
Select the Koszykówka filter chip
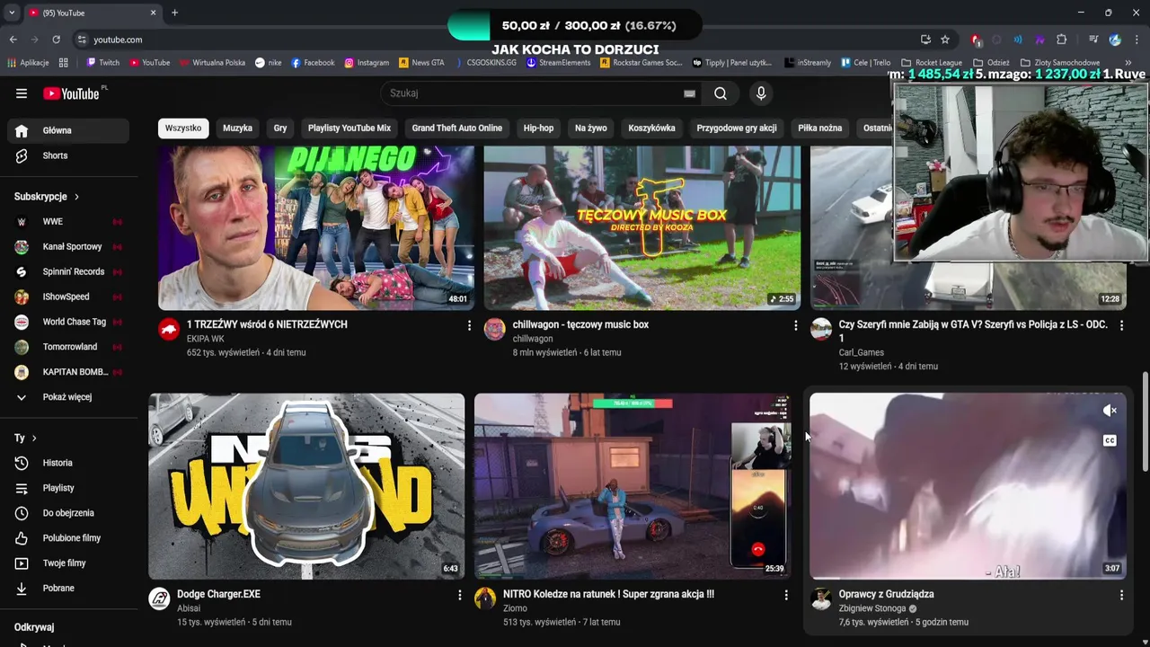coord(651,128)
